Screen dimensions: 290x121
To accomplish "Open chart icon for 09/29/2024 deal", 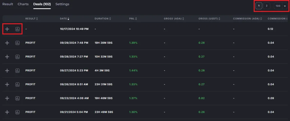I will 18,43.
